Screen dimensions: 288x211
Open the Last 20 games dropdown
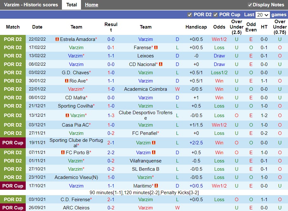[263, 15]
